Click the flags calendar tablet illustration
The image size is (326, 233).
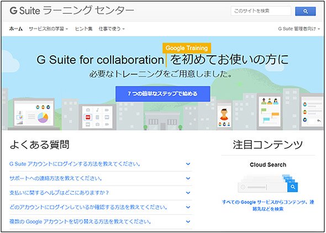(x=270, y=112)
